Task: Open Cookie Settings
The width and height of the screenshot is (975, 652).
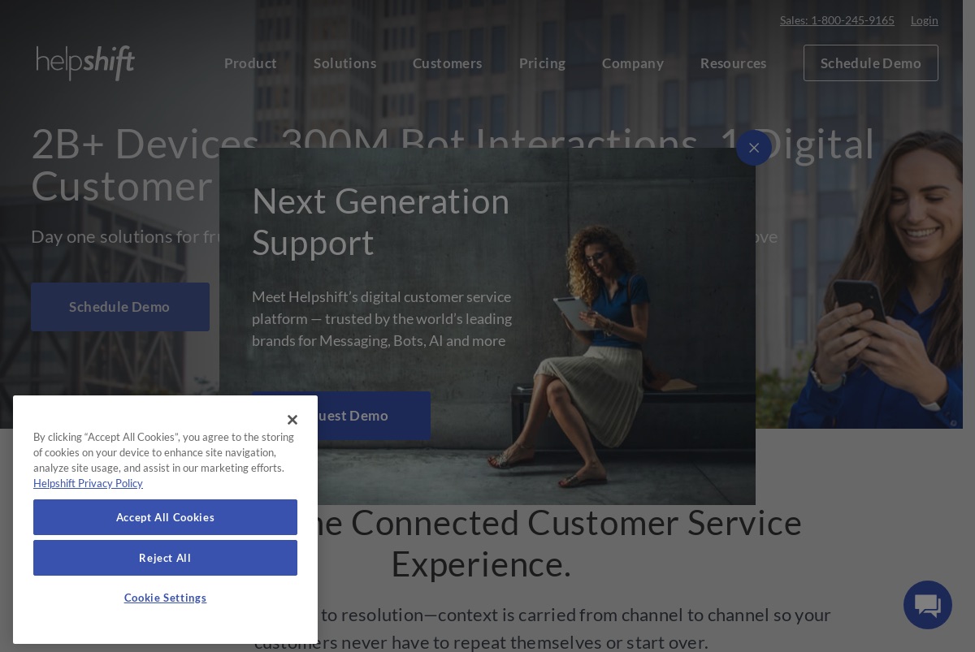Action: pyautogui.click(x=165, y=598)
